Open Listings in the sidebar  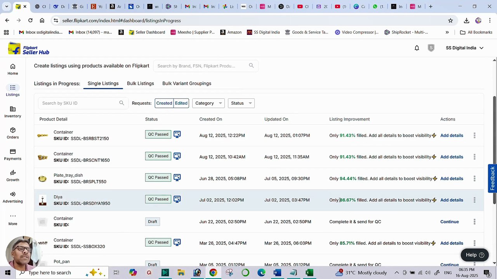pos(13,91)
